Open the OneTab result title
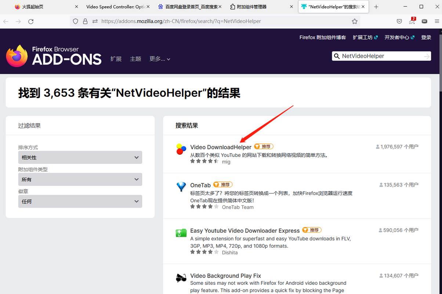The image size is (442, 294). pos(200,185)
